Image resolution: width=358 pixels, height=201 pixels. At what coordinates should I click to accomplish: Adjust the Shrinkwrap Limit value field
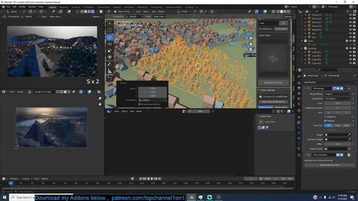pos(337,103)
